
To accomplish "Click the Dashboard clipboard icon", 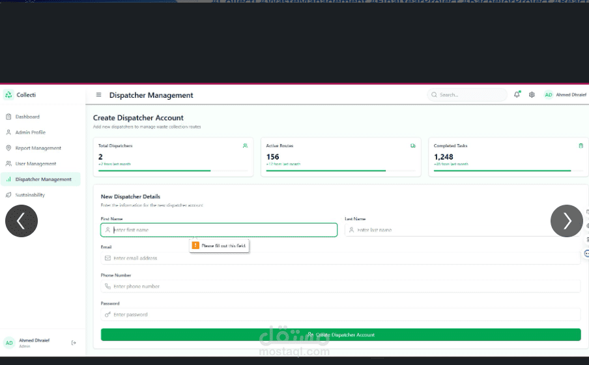I will pos(8,117).
